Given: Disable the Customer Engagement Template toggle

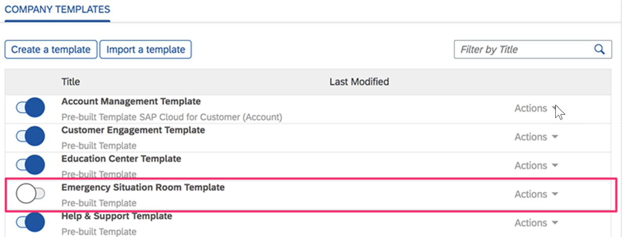Looking at the screenshot, I should coord(30,136).
